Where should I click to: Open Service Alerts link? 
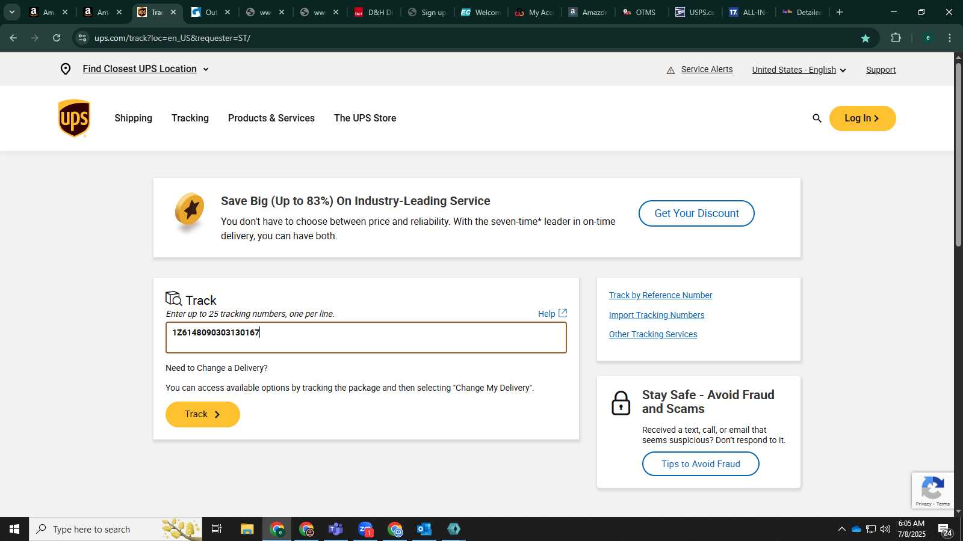[x=707, y=69]
